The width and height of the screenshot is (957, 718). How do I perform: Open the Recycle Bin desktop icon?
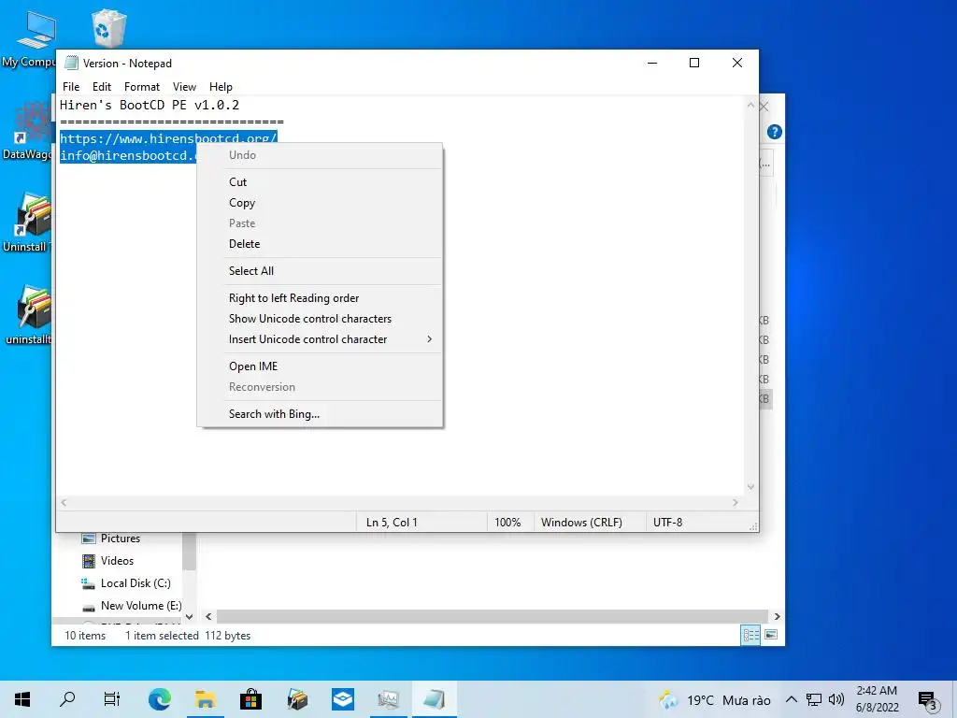point(108,28)
